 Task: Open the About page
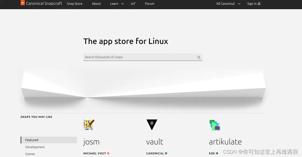[96, 4]
